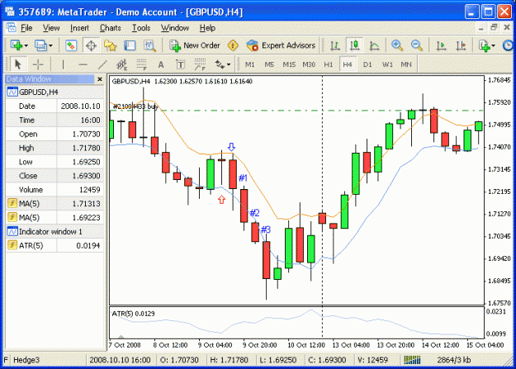Click the Periods clock icon
The height and width of the screenshot is (369, 516).
tap(509, 45)
